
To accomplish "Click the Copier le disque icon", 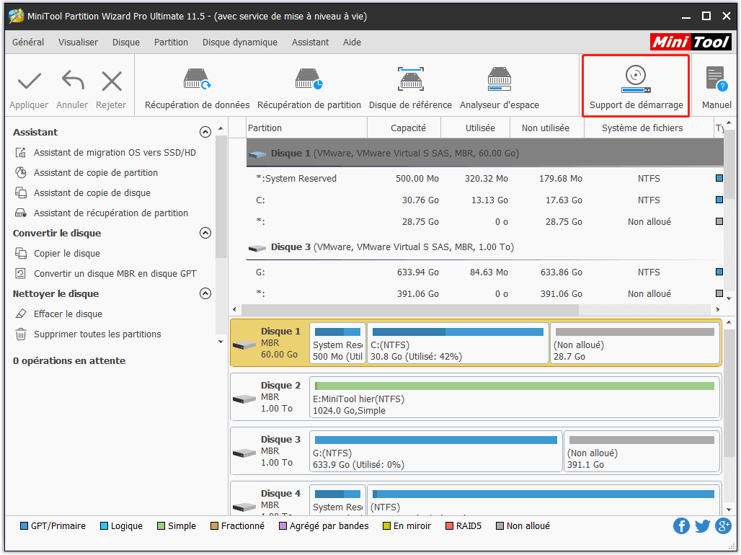I will (21, 254).
